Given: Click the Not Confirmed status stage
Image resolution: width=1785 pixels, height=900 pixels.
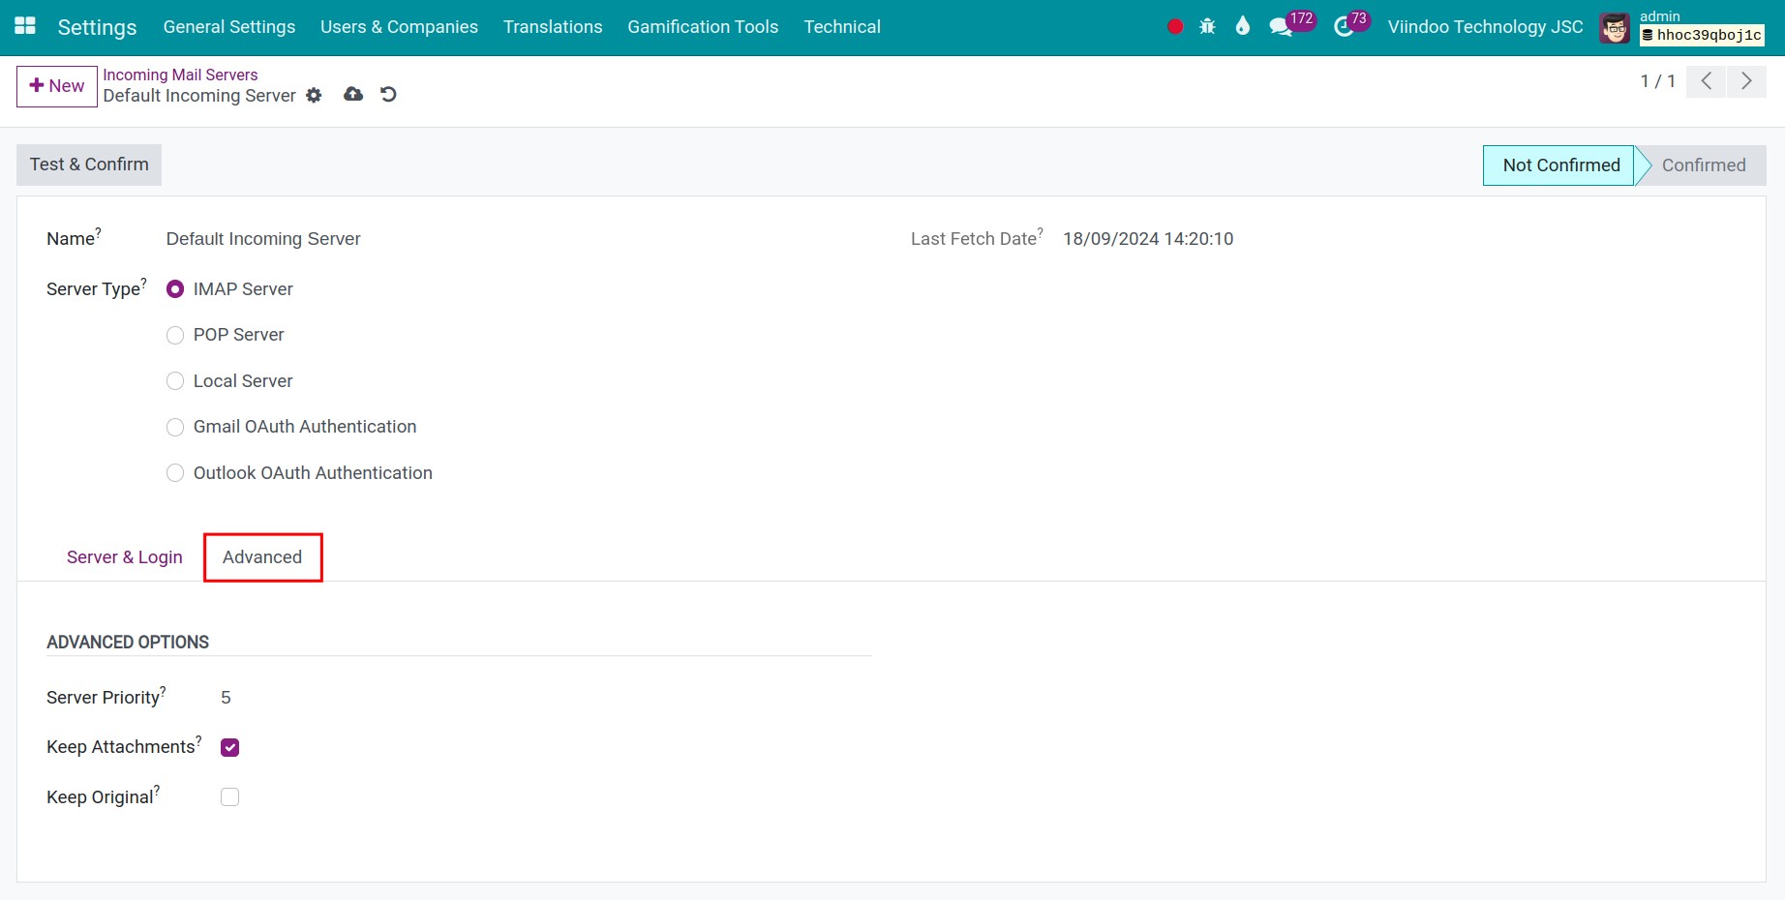Looking at the screenshot, I should pos(1560,165).
